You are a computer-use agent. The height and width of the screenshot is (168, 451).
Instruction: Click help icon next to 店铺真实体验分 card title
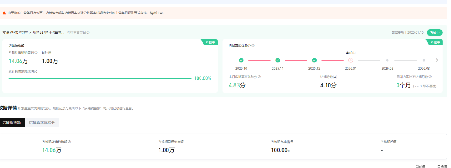pos(253,46)
